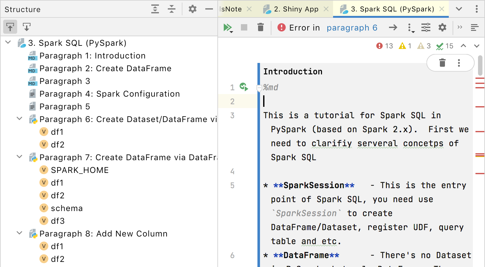Run paragraph from gutter icon on line 1
485x267 pixels.
(244, 87)
